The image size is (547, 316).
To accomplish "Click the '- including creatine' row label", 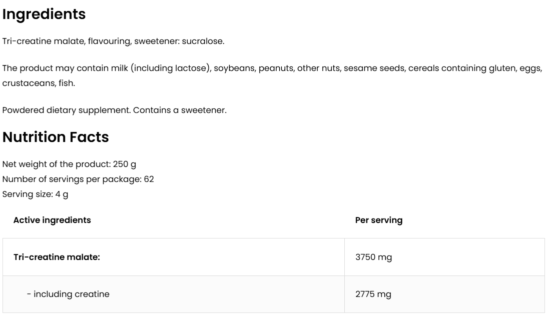I will click(x=68, y=294).
